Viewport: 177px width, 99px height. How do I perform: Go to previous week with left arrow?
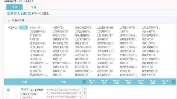[x=84, y=82]
